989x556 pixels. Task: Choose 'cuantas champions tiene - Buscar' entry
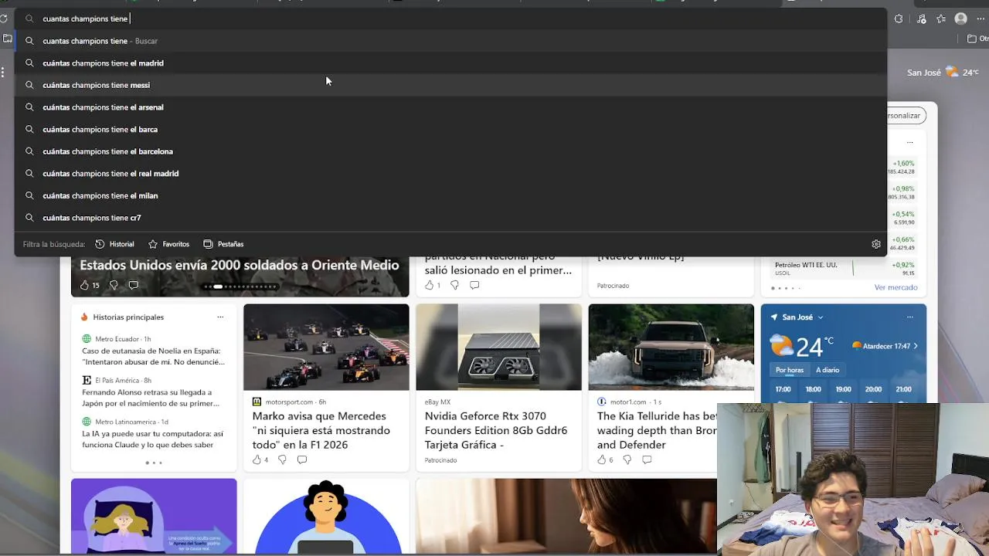(x=450, y=41)
